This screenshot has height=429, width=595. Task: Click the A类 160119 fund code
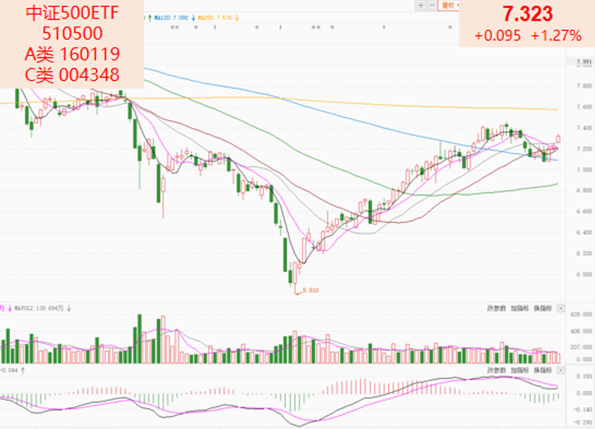click(72, 54)
